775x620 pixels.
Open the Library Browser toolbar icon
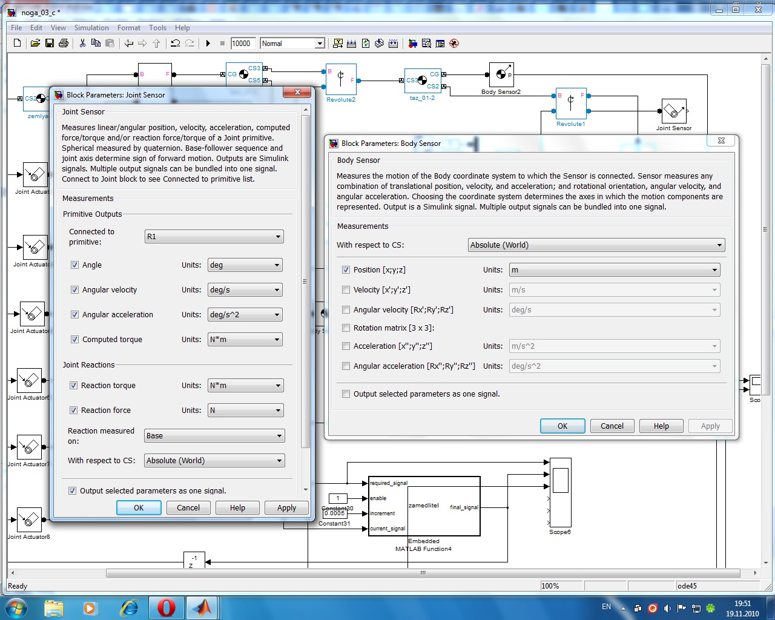pos(413,43)
